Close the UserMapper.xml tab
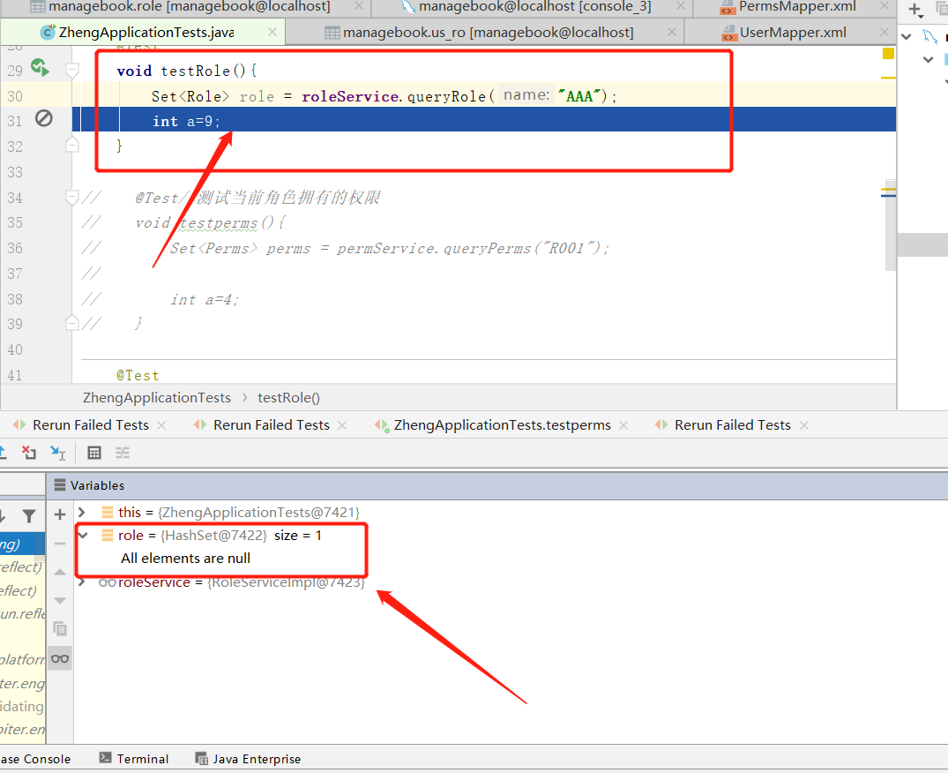Image resolution: width=948 pixels, height=773 pixels. coord(885,32)
